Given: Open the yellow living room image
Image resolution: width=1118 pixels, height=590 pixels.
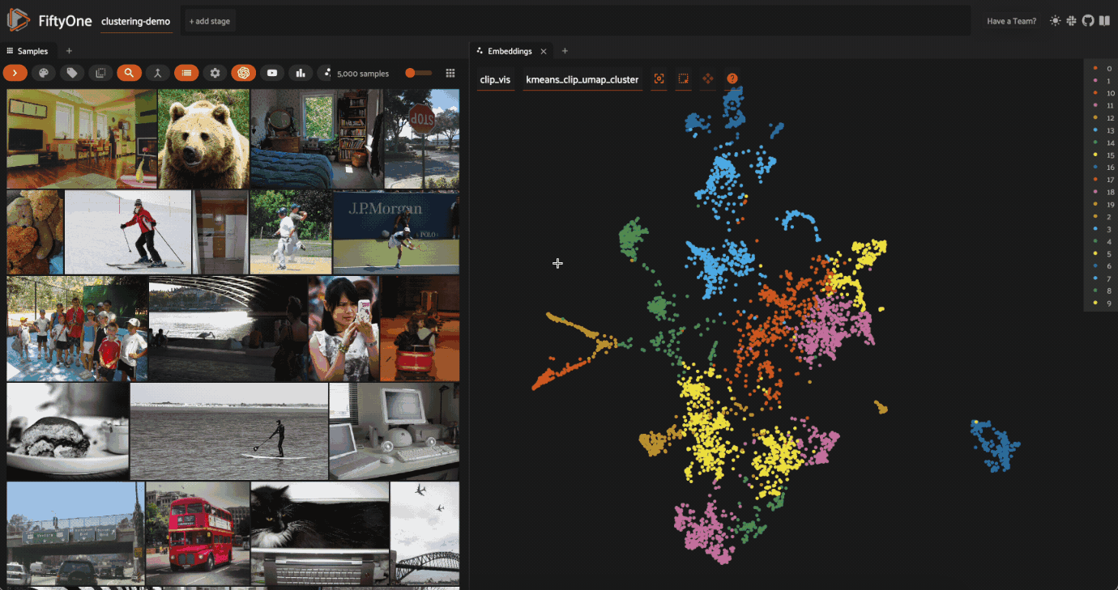Looking at the screenshot, I should (82, 138).
